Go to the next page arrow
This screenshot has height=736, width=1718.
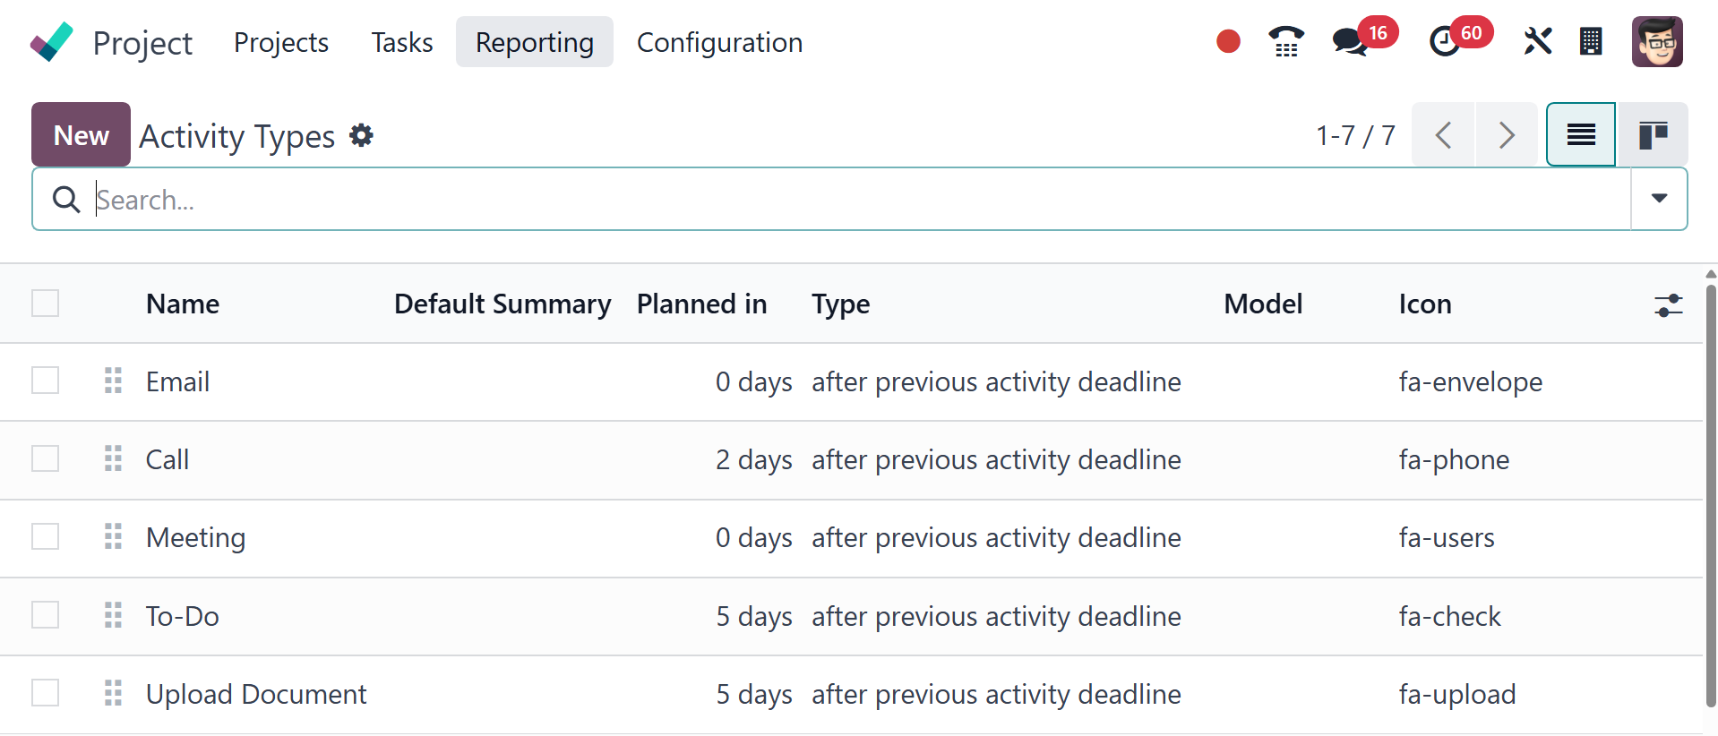tap(1507, 135)
